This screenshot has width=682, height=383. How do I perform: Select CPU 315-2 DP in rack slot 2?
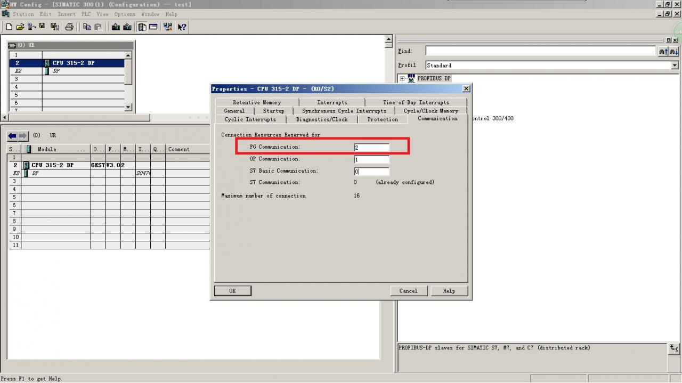click(x=67, y=63)
